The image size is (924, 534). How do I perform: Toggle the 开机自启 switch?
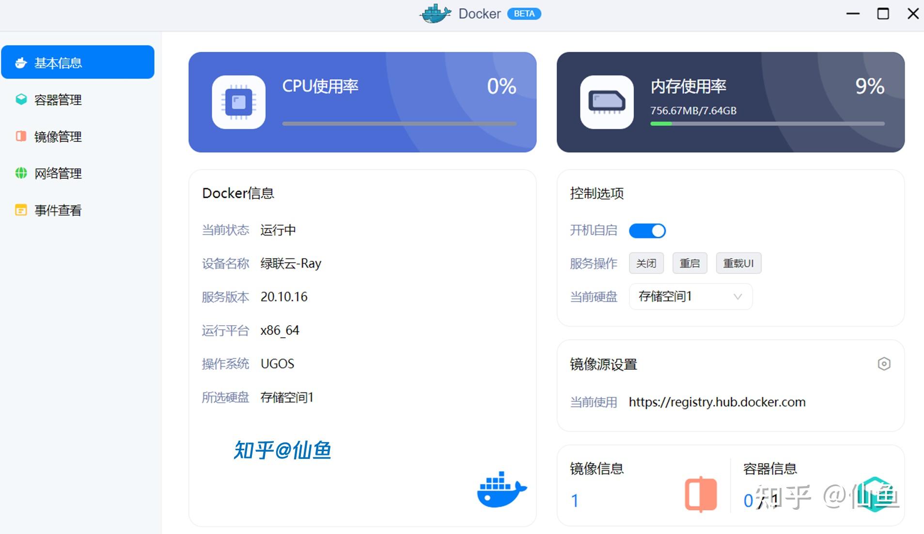[x=647, y=231]
